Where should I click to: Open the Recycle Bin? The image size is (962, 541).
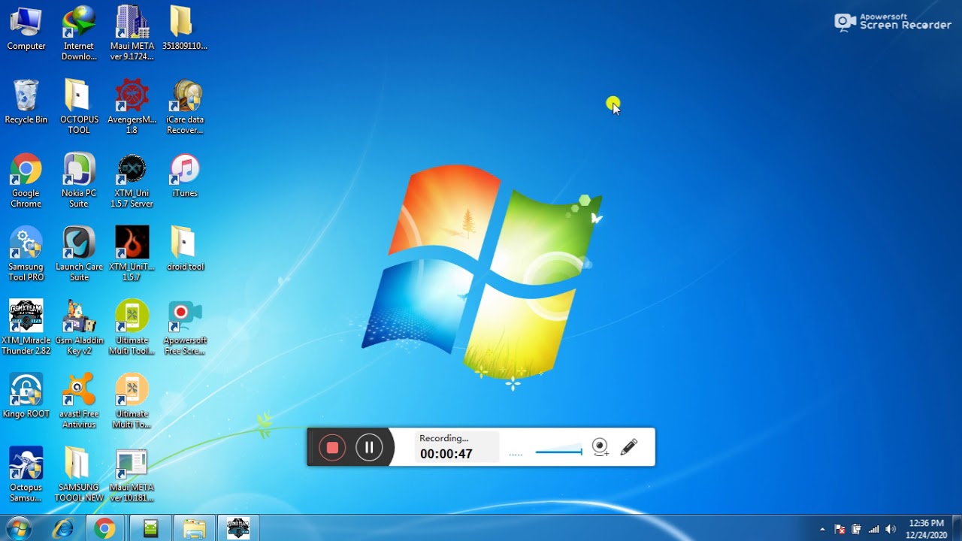coord(26,102)
